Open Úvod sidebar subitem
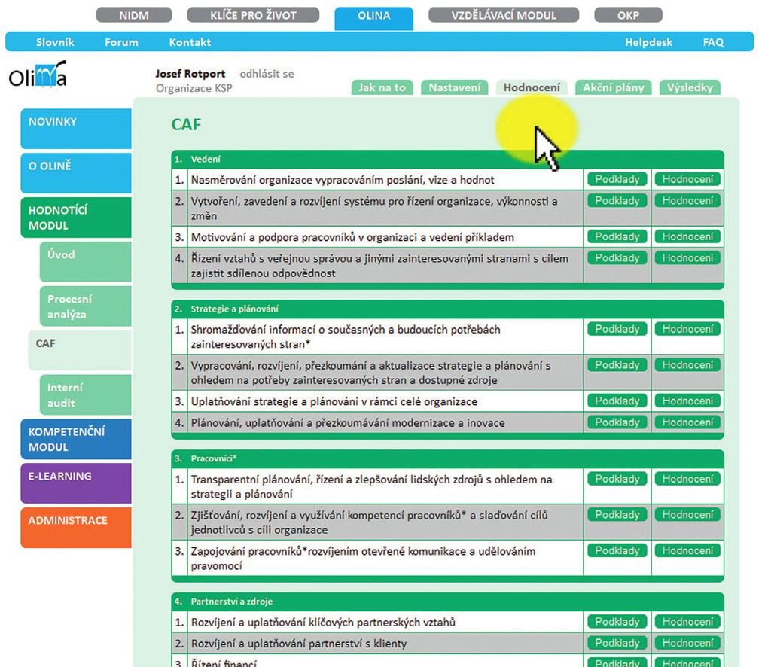 point(86,261)
